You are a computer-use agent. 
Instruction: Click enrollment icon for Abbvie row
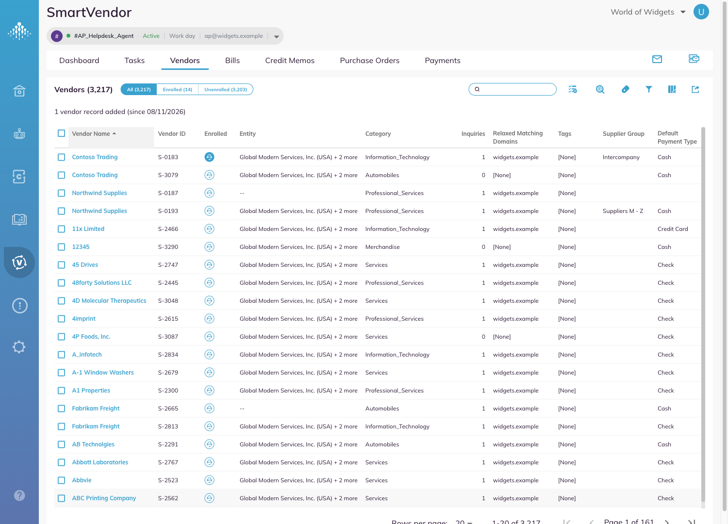pyautogui.click(x=209, y=480)
